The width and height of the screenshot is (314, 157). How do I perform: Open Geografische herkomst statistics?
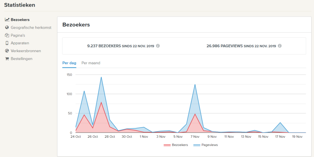tap(31, 27)
